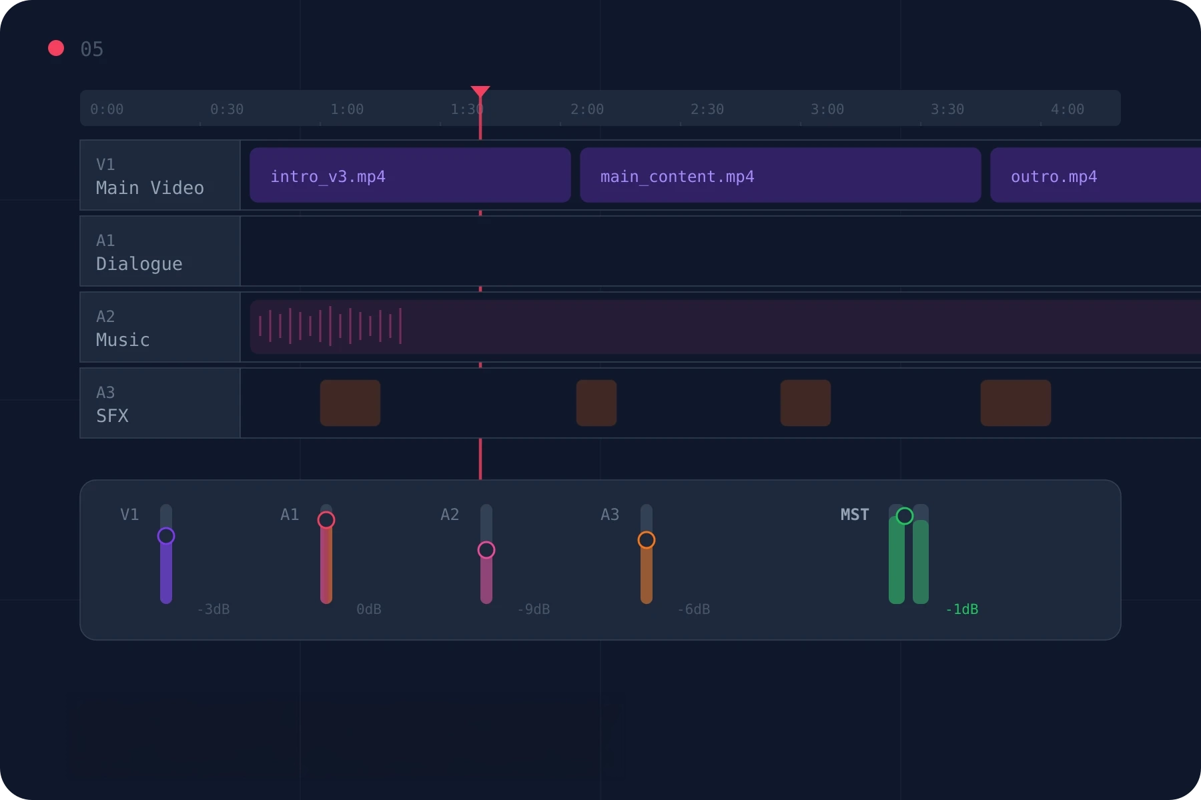Select the A1 Dialogue track header

pos(159,251)
